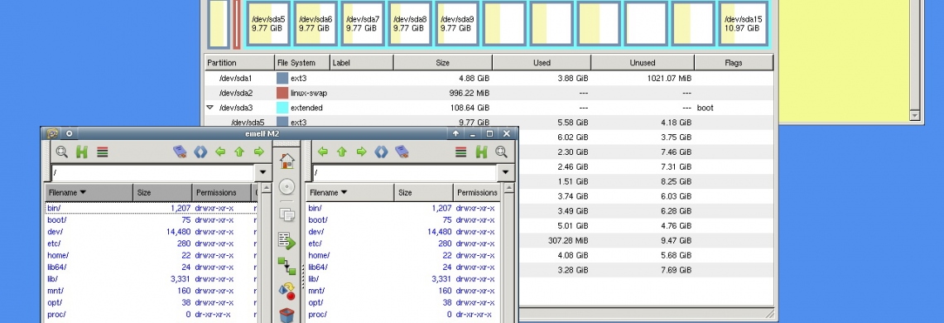944x323 pixels.
Task: Go up a directory in right pane
Action: tap(342, 152)
